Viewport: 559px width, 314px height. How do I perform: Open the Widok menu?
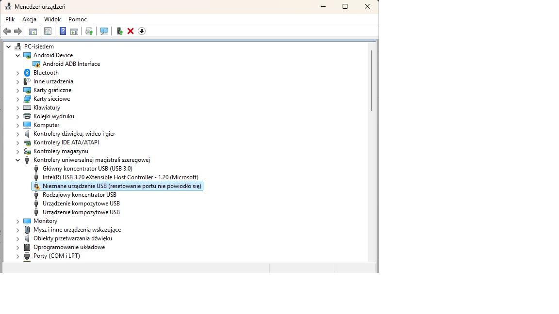tap(52, 19)
